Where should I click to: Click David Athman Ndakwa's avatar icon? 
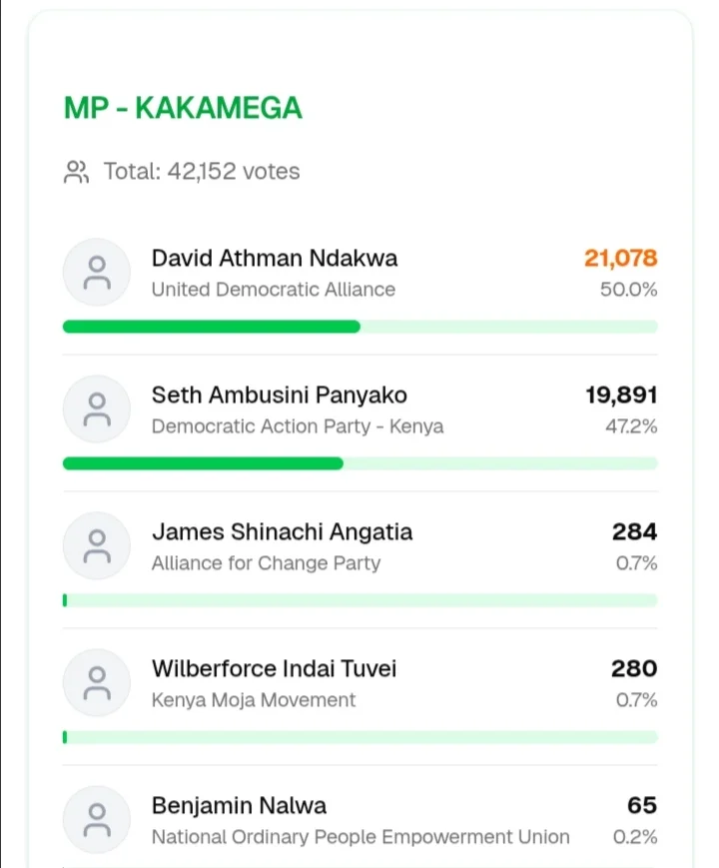[x=97, y=273]
